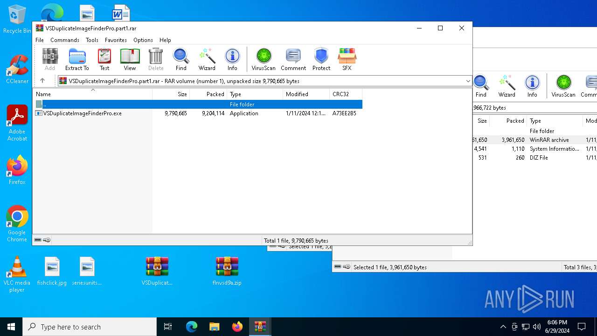Click the taskbar search box
The image size is (597, 336).
[x=90, y=327]
